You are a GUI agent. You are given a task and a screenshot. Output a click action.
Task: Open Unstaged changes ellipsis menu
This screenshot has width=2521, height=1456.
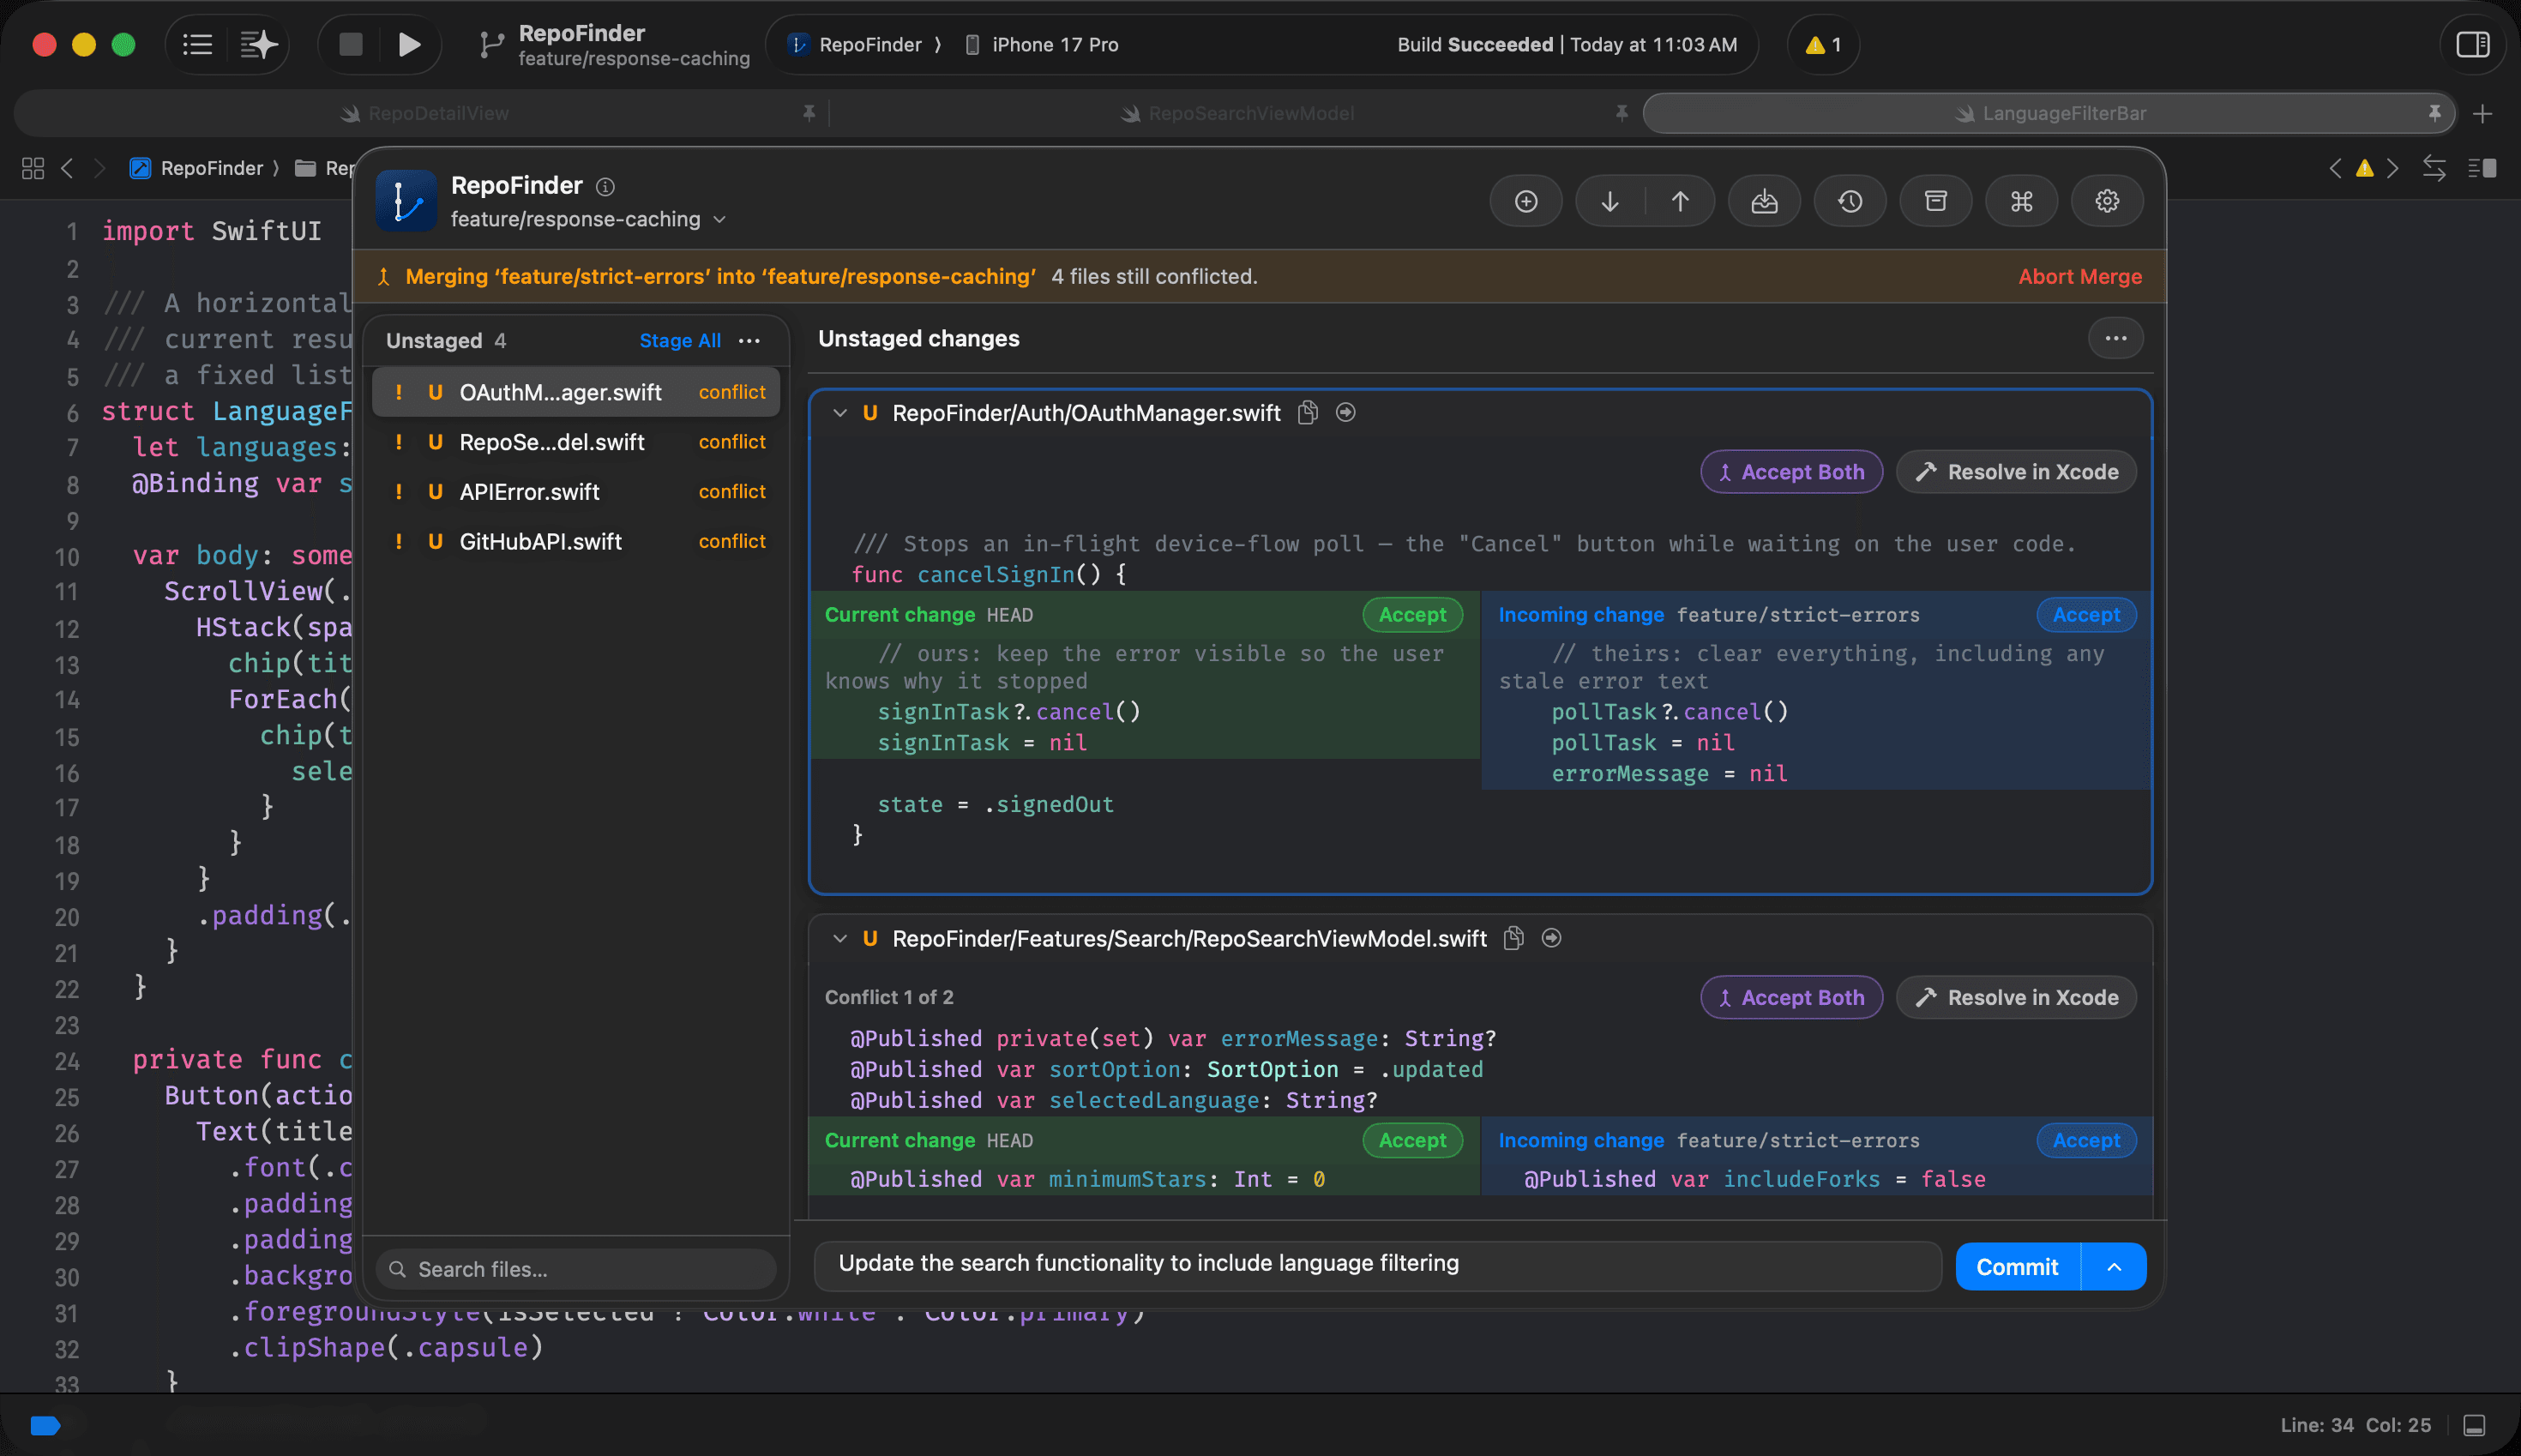coord(2115,338)
